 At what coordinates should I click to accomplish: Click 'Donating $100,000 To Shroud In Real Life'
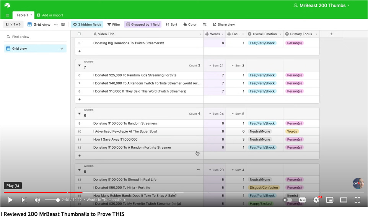pyautogui.click(x=125, y=180)
